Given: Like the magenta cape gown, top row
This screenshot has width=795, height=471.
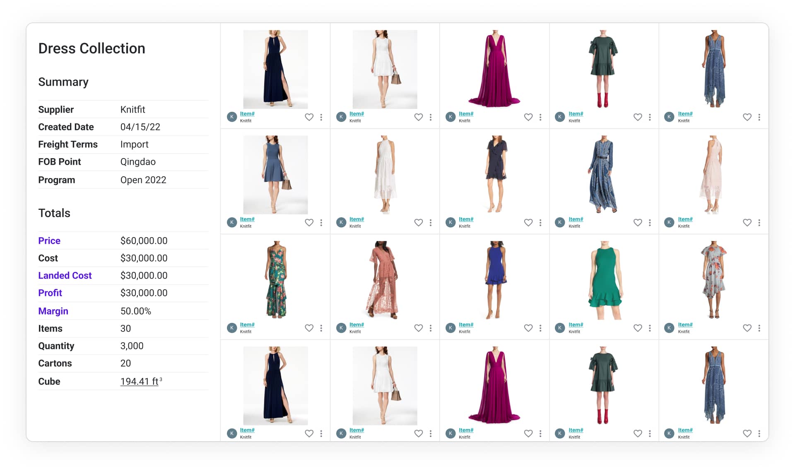Looking at the screenshot, I should click(528, 117).
